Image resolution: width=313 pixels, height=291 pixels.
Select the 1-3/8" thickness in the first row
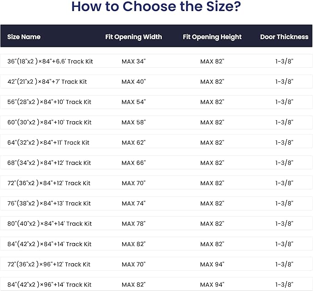click(x=284, y=61)
